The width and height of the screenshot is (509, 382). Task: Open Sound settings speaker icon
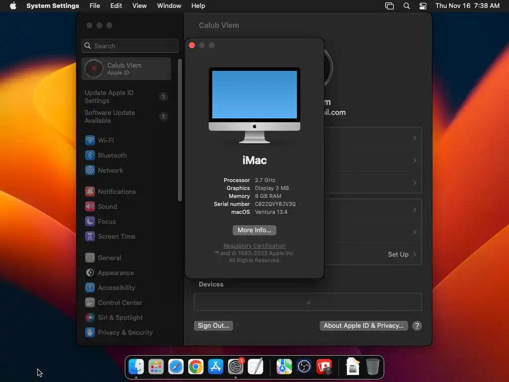pyautogui.click(x=90, y=206)
